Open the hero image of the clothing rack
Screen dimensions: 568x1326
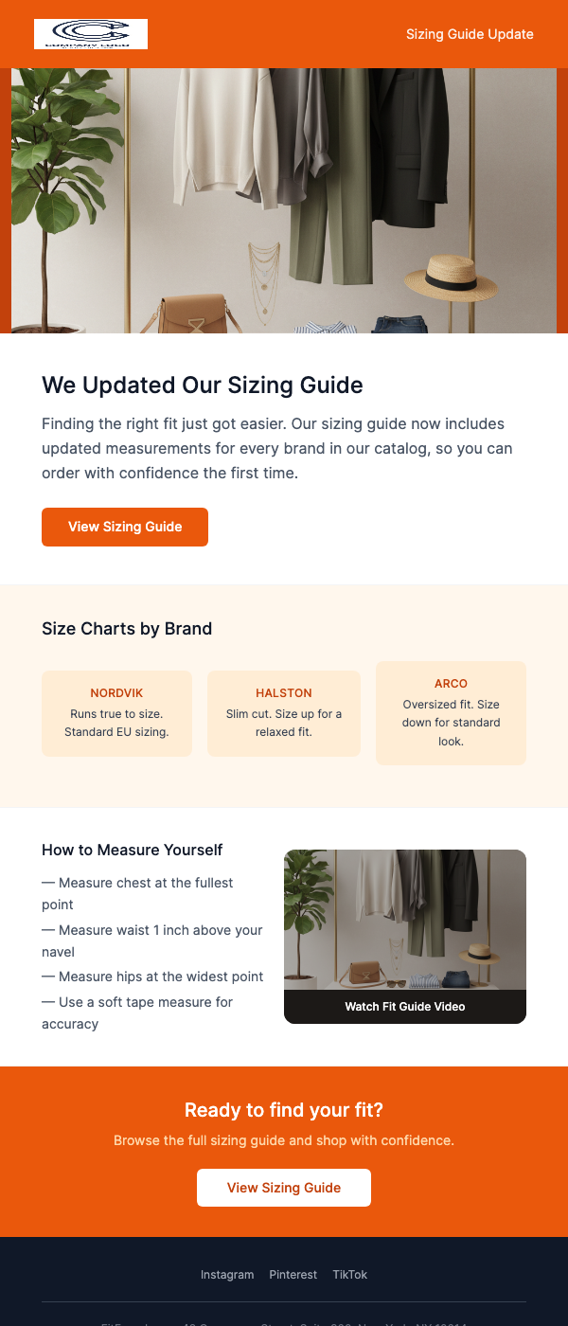click(x=284, y=199)
